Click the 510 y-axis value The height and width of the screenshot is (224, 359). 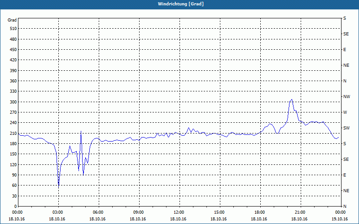click(x=13, y=29)
